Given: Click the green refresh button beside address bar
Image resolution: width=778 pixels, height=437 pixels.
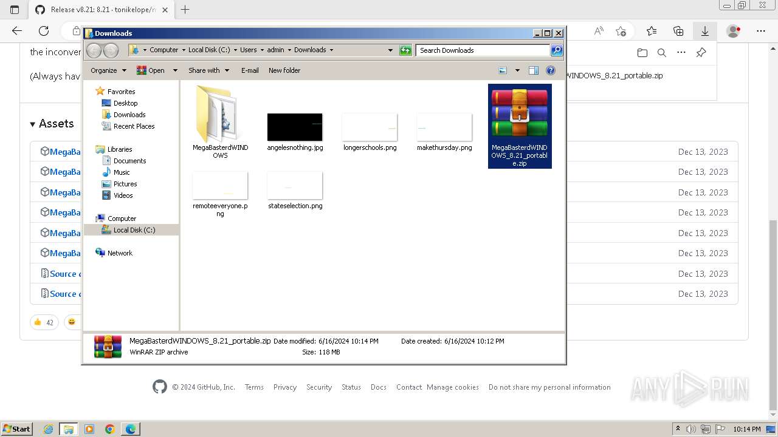Looking at the screenshot, I should pos(405,50).
